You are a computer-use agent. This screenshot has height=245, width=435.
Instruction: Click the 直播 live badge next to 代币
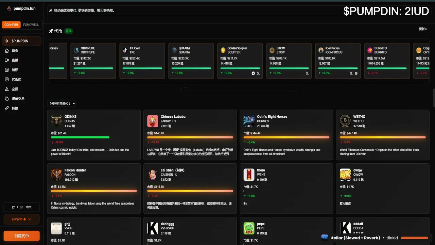point(69,31)
